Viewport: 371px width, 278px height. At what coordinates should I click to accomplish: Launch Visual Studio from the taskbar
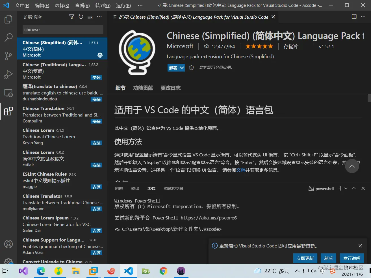(x=23, y=271)
